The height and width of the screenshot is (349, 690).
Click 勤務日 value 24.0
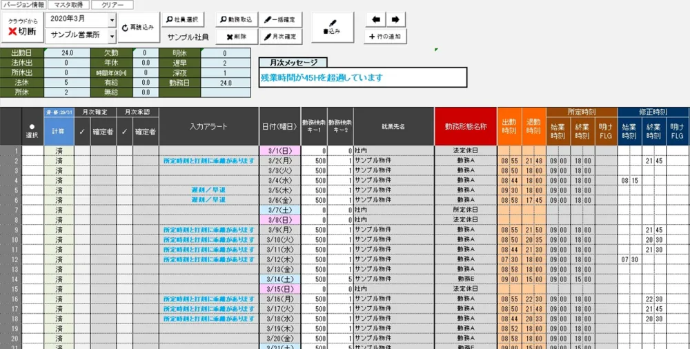click(225, 83)
